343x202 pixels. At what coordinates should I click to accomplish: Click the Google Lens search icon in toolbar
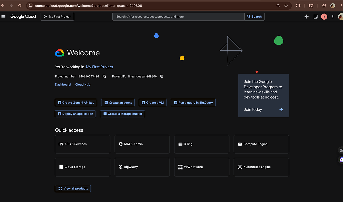tap(311, 6)
